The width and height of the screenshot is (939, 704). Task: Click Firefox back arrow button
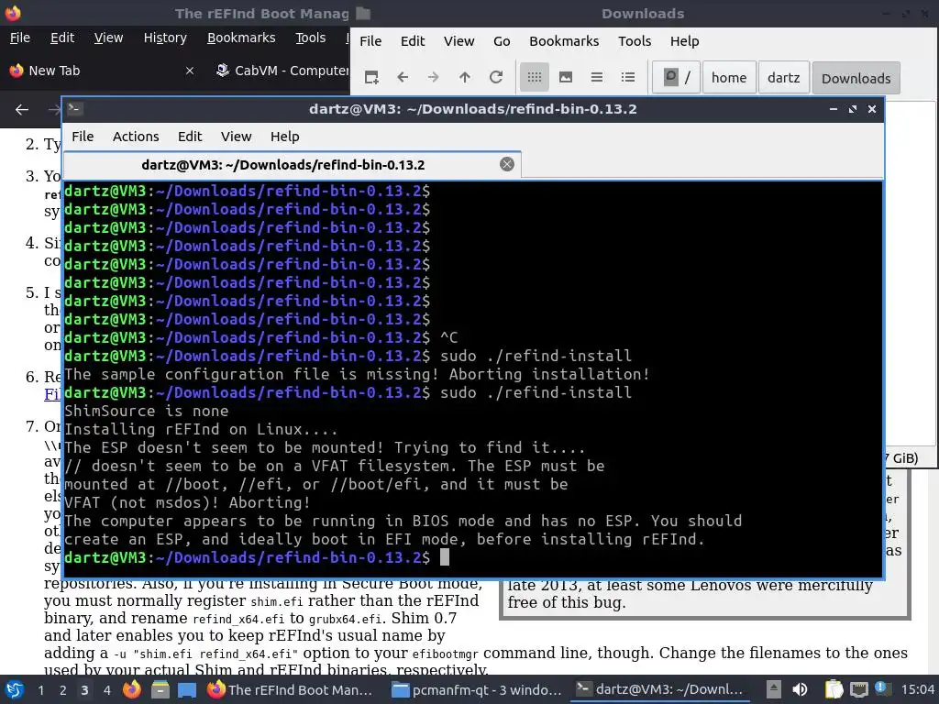pos(22,110)
